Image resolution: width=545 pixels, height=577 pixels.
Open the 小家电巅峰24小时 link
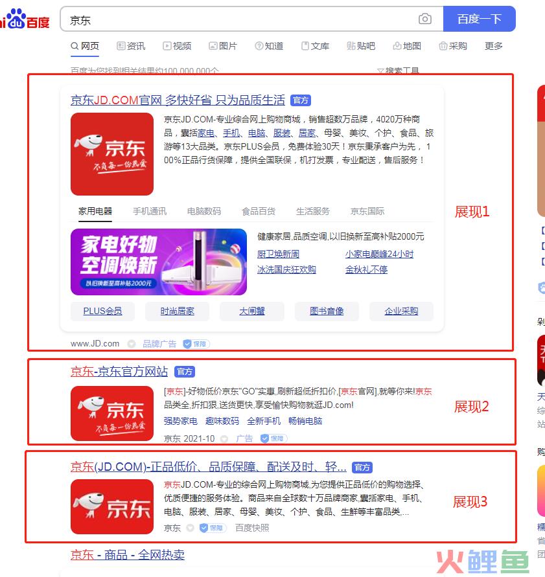pos(379,254)
